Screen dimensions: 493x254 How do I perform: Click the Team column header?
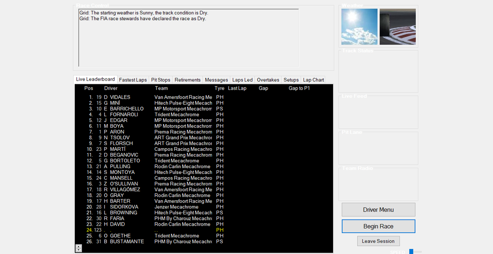[161, 88]
